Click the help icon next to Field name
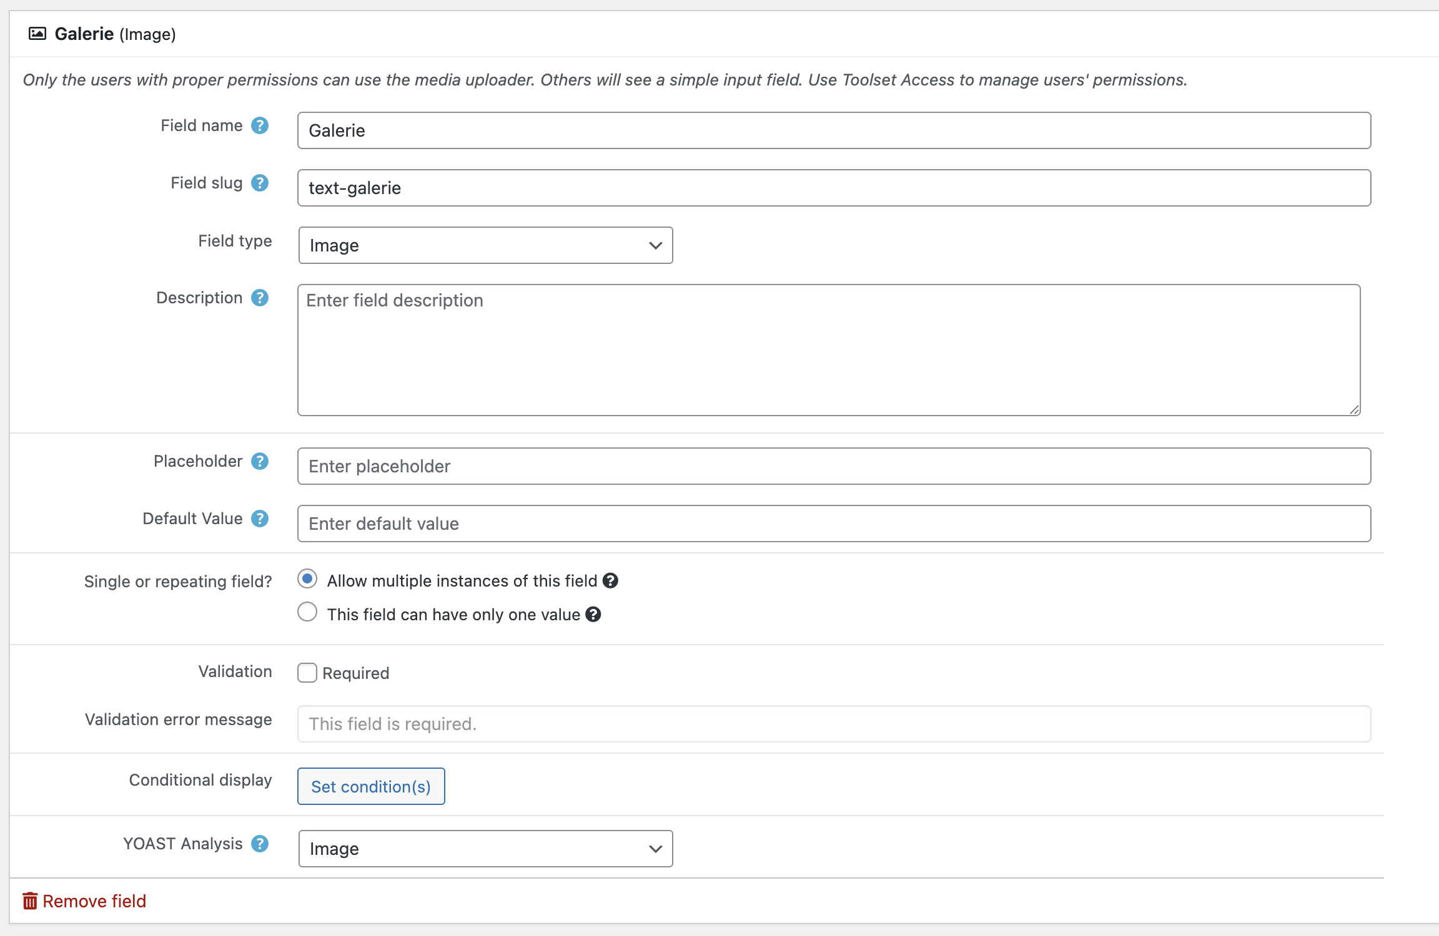Screen dimensions: 1439x936 pyautogui.click(x=260, y=126)
